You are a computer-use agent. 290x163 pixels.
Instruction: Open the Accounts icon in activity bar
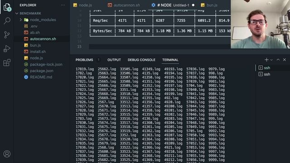coord(7,154)
